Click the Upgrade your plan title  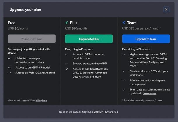tap(25, 10)
